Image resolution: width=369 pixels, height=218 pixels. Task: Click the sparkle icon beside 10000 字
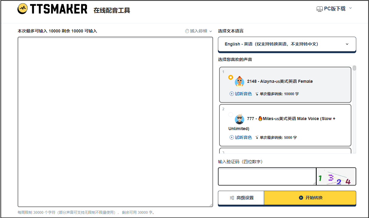click(257, 94)
